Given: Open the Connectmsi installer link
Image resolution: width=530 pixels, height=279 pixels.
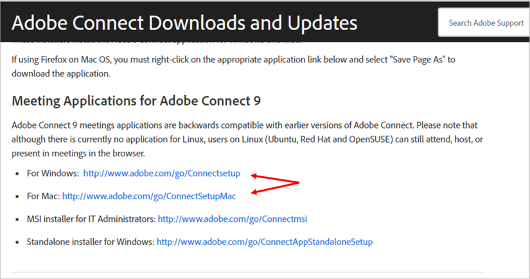Looking at the screenshot, I should (x=232, y=219).
